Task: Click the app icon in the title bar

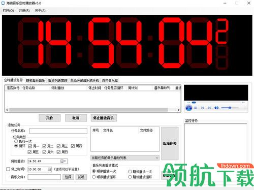Action: pyautogui.click(x=3, y=3)
